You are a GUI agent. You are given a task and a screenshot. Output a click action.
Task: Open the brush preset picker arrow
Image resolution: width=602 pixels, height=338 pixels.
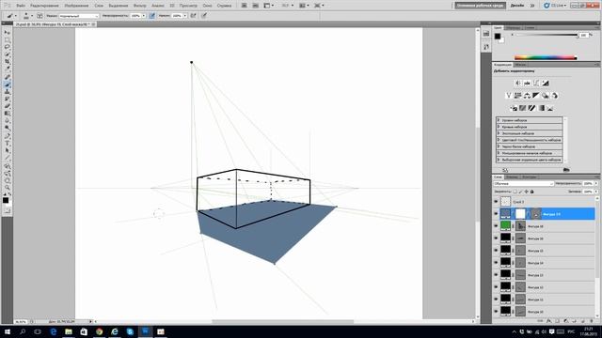(32, 16)
